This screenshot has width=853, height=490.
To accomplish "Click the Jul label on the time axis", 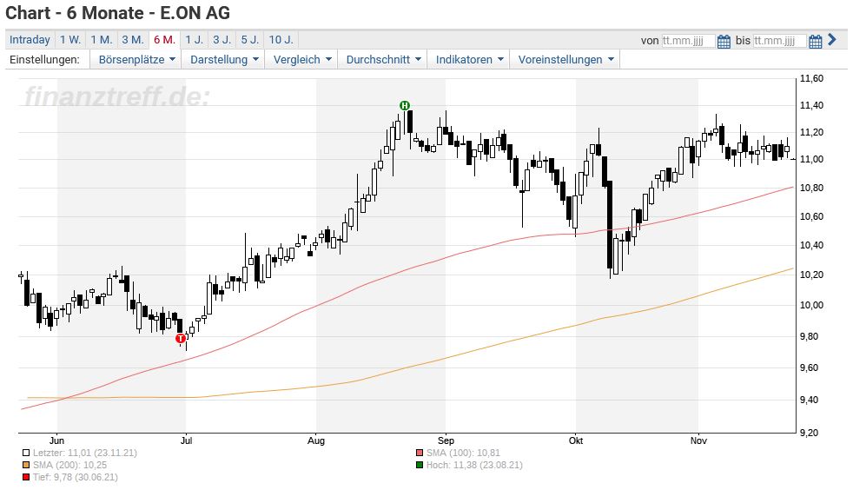I will point(186,440).
